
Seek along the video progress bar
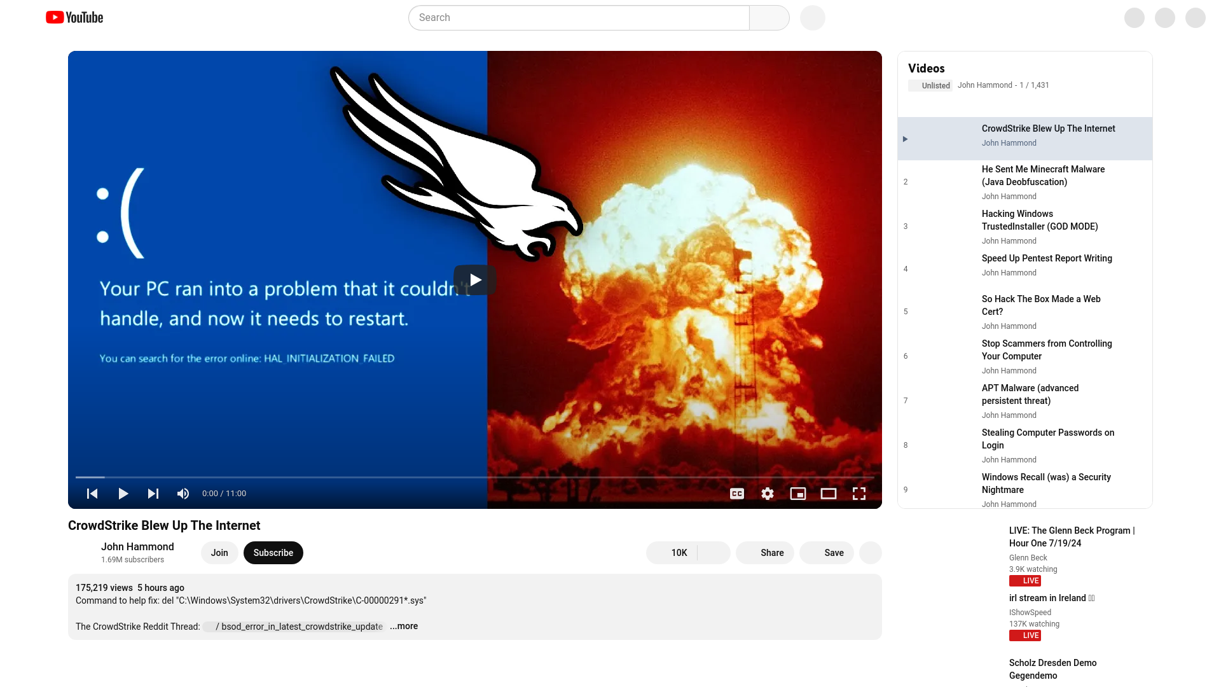pyautogui.click(x=475, y=477)
